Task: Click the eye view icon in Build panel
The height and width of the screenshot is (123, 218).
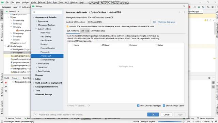Action: 6,91
